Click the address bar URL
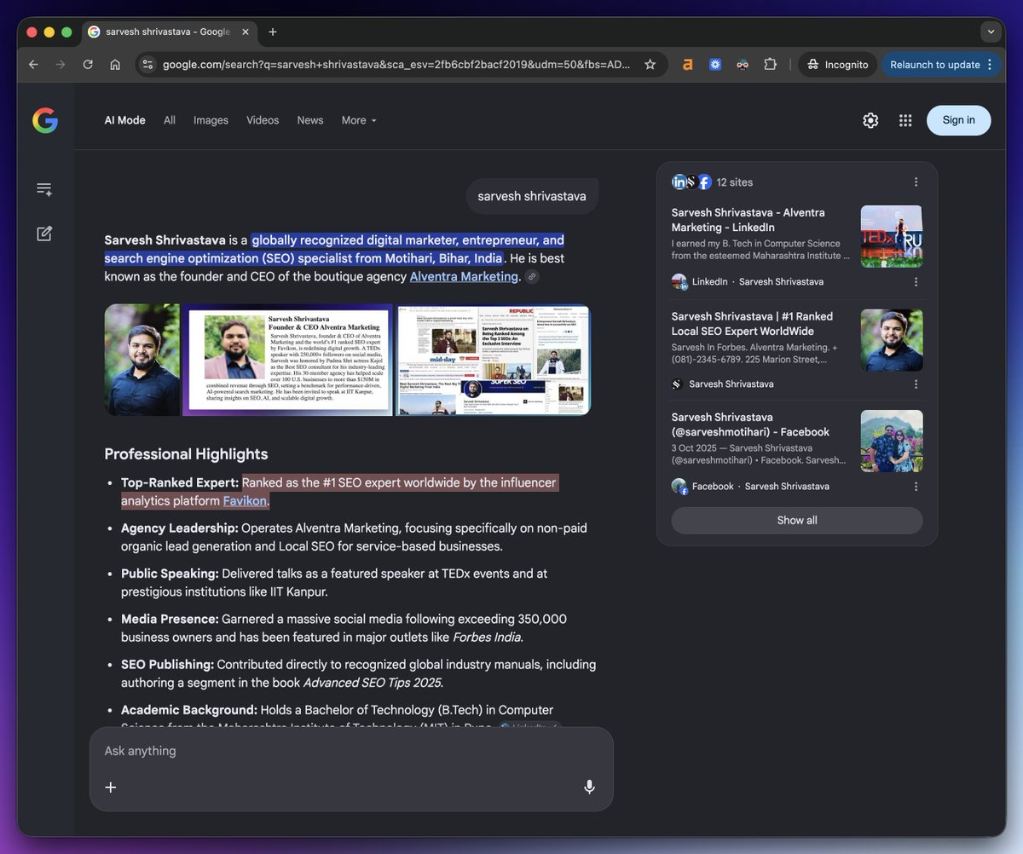This screenshot has width=1023, height=854. point(396,65)
